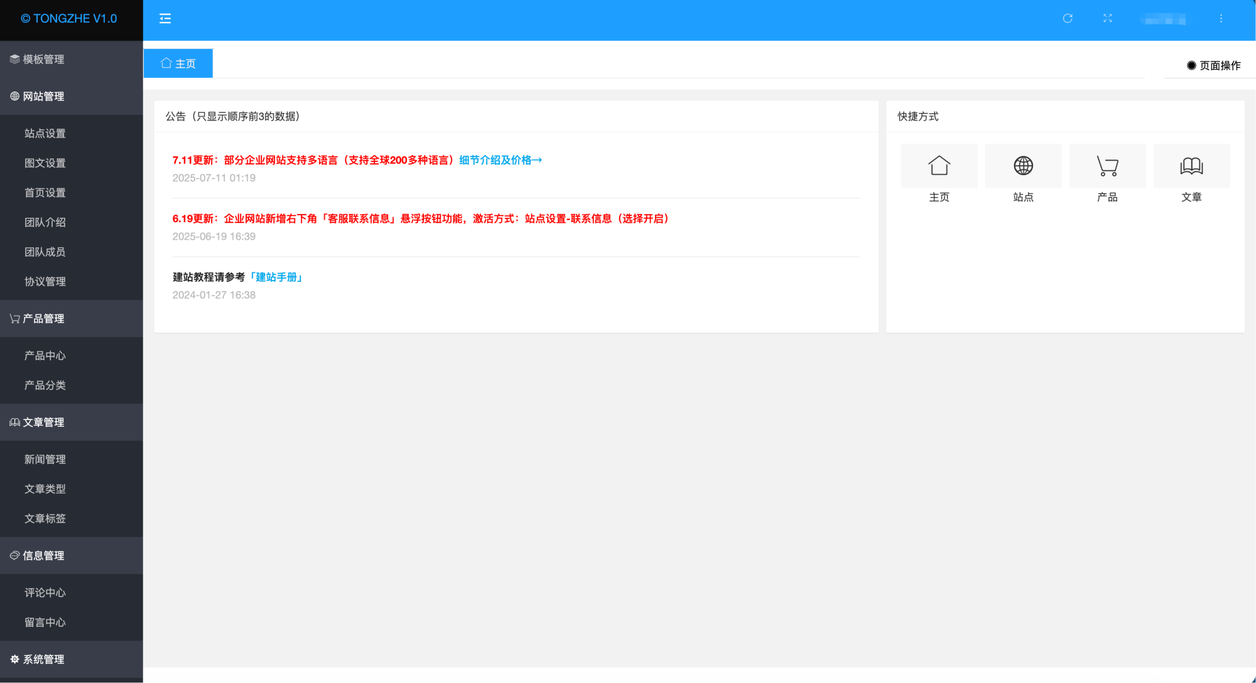Viewport: 1256px width, 683px height.
Task: Open the 建站手册 link
Action: 276,277
